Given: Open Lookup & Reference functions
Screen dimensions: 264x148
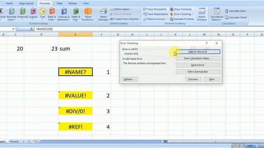Looking at the screenshot, I should point(64,14).
